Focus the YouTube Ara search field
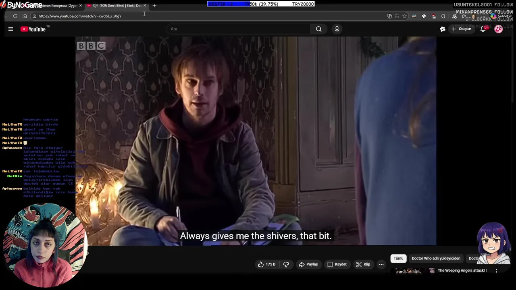The height and width of the screenshot is (290, 516). (x=239, y=29)
